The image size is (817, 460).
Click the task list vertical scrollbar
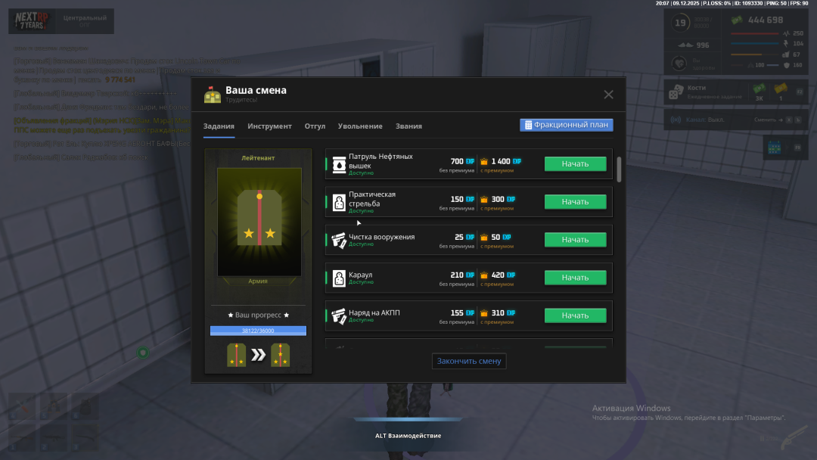pyautogui.click(x=620, y=169)
